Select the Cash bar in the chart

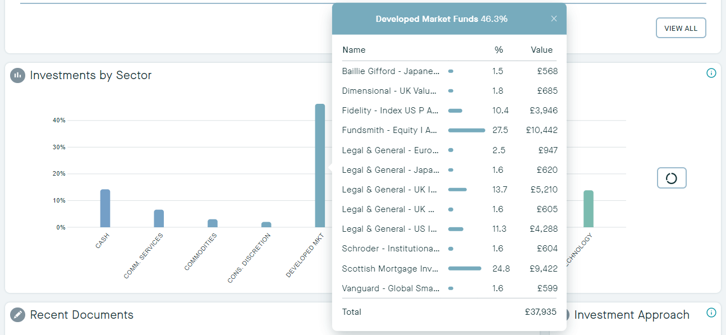coord(105,208)
